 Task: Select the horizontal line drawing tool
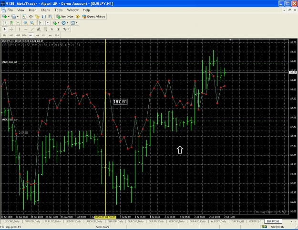[x=26, y=29]
